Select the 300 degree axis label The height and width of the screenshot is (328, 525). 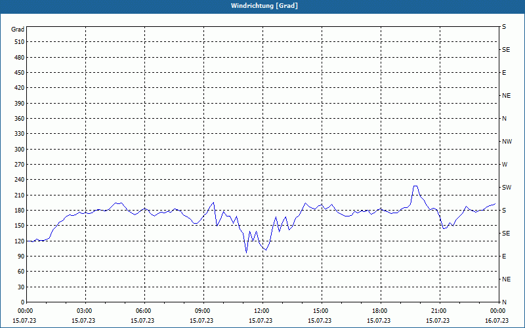pyautogui.click(x=20, y=150)
